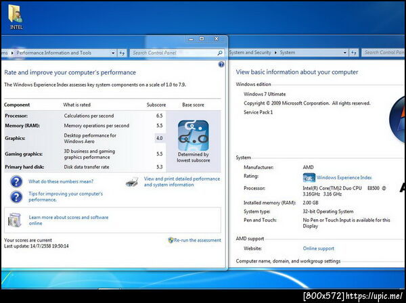
Task: Click the Windows Experience Index base score badge
Action: tap(193, 135)
